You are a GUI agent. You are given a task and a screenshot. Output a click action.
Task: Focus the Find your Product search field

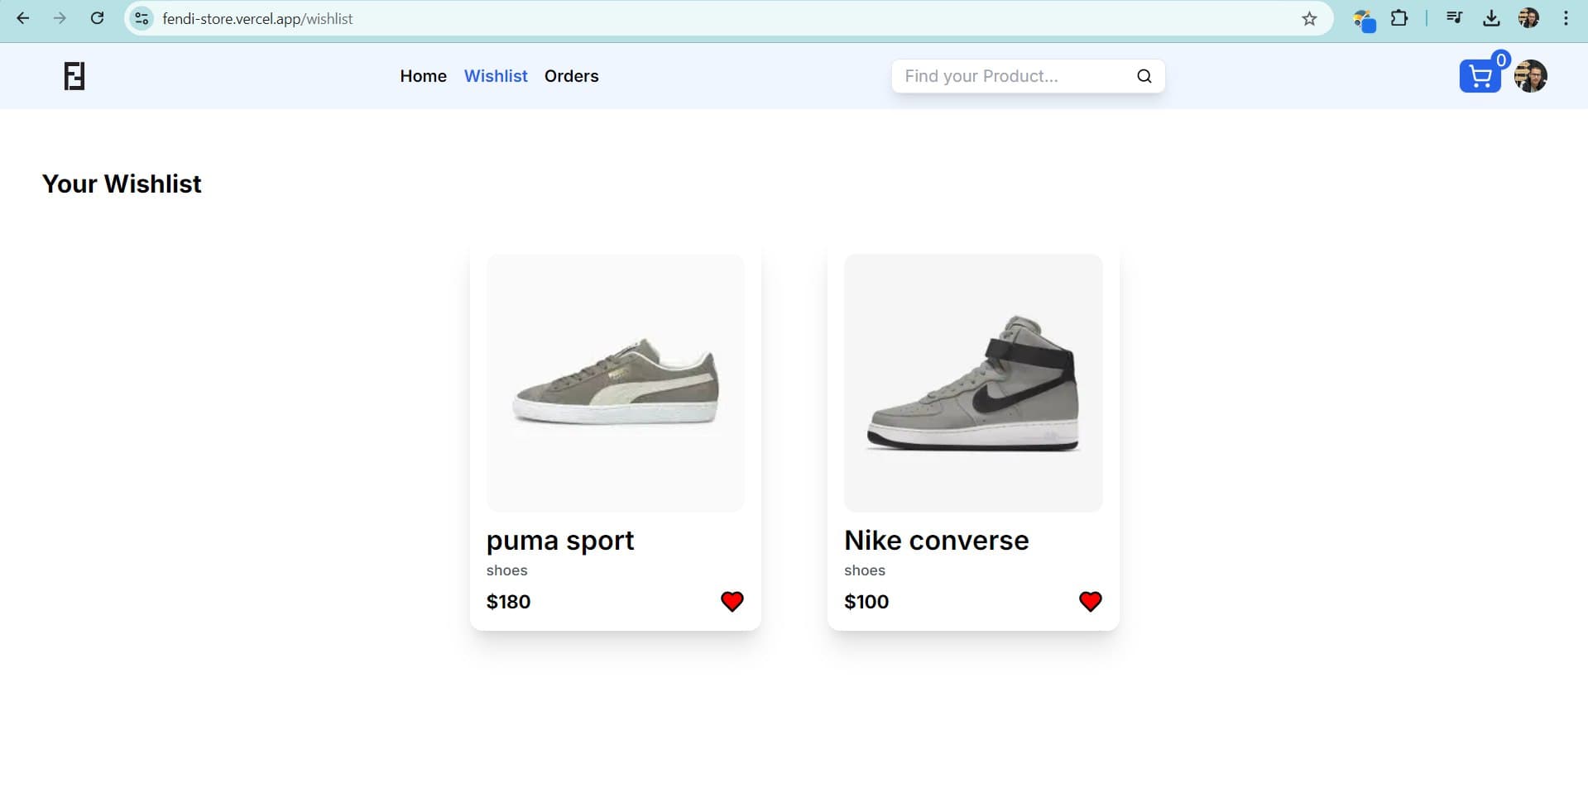(x=1014, y=76)
